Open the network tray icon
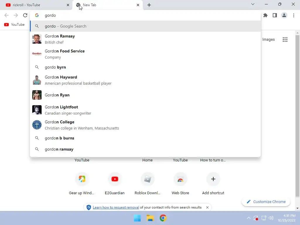Viewport: 300px width, 225px height. point(264,218)
